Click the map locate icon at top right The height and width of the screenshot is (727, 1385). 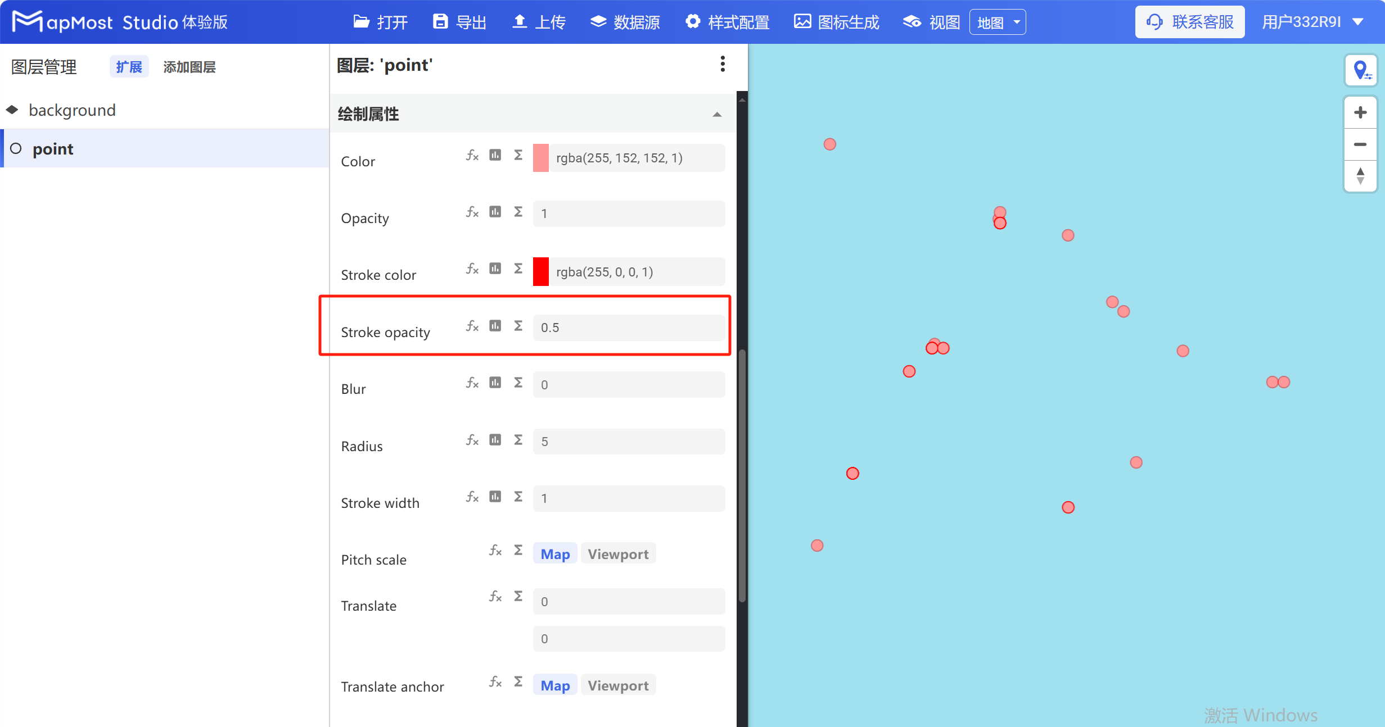pos(1360,70)
